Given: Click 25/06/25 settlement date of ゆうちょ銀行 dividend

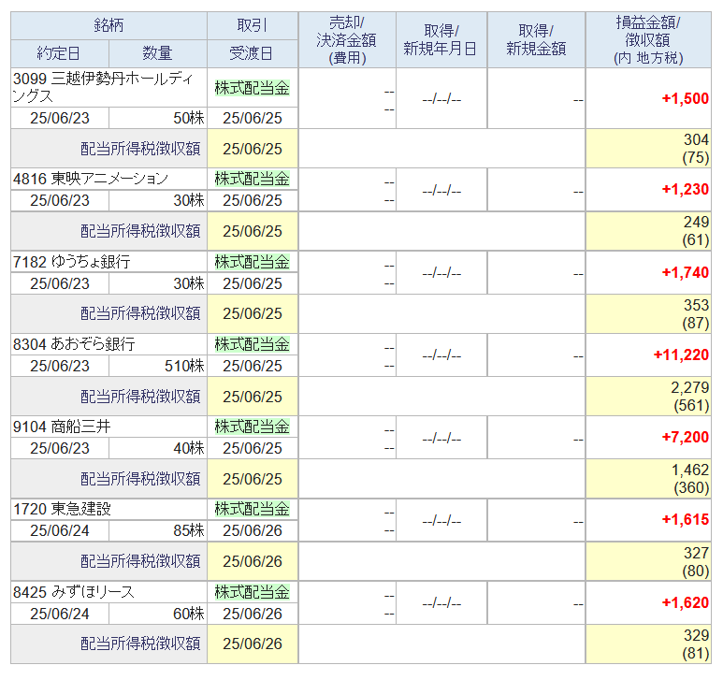Looking at the screenshot, I should pos(253,284).
